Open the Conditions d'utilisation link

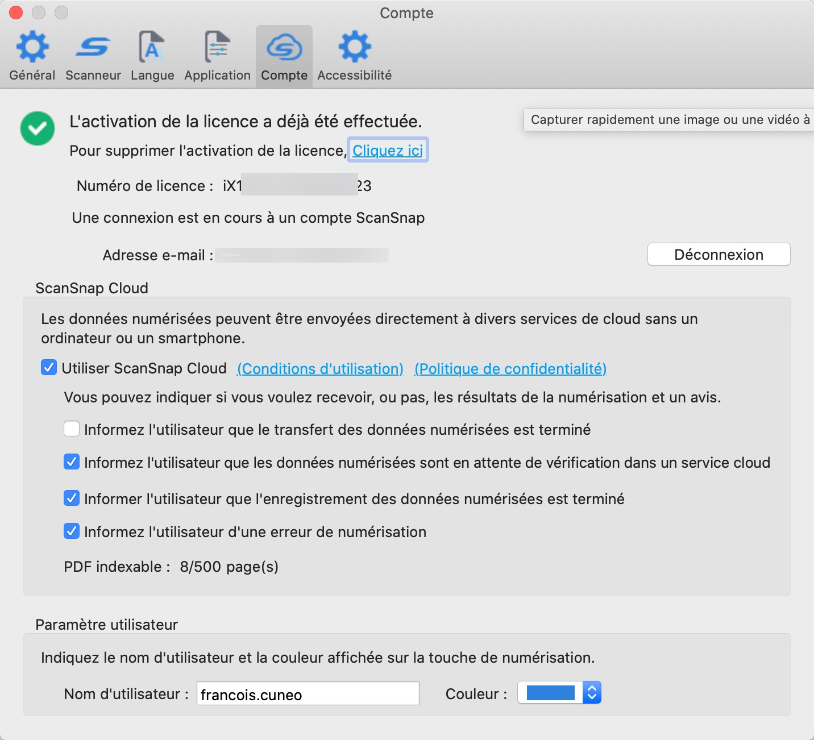pyautogui.click(x=320, y=369)
